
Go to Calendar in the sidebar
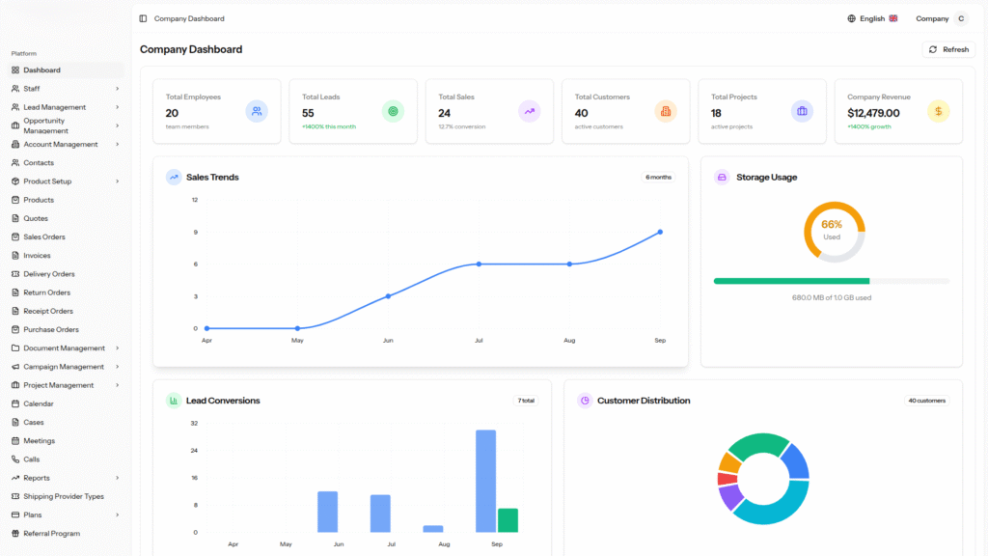pyautogui.click(x=39, y=403)
